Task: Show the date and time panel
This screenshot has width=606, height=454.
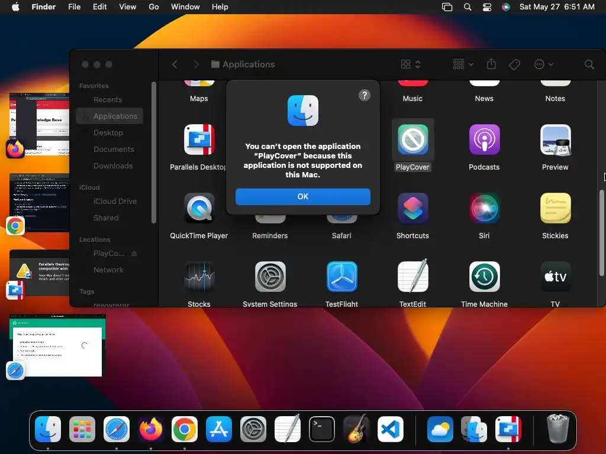Action: (x=557, y=7)
